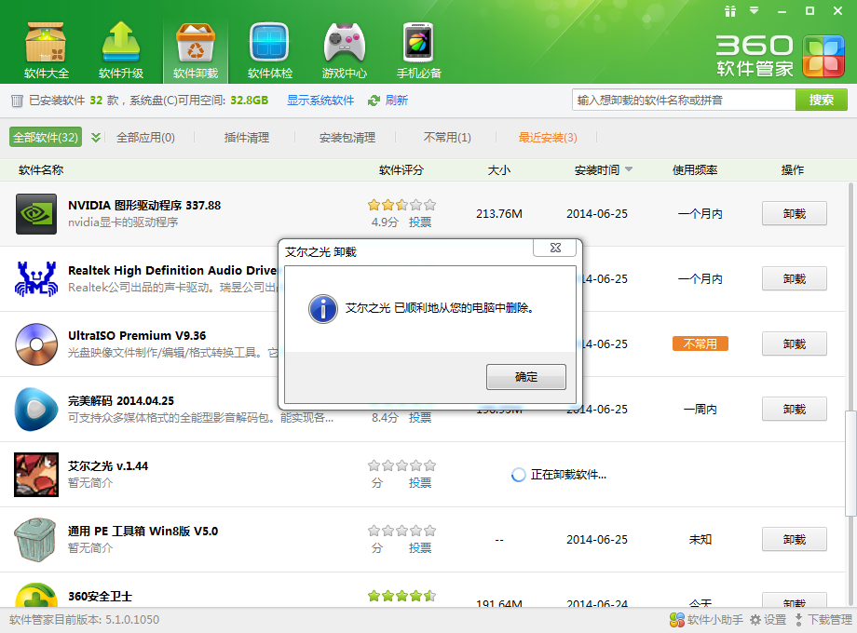Rate 通用 PE 工具箱 using empty stars
Screen dimensions: 857x633
[401, 531]
